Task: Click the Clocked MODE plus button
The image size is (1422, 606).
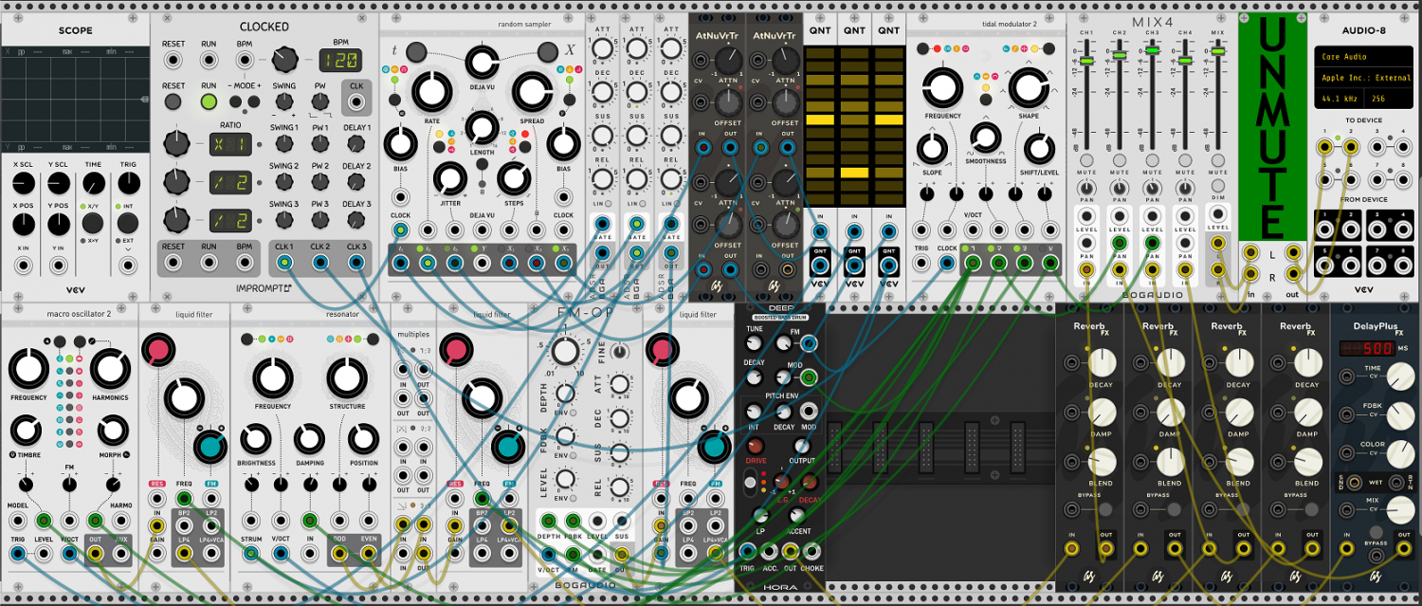Action: [254, 101]
